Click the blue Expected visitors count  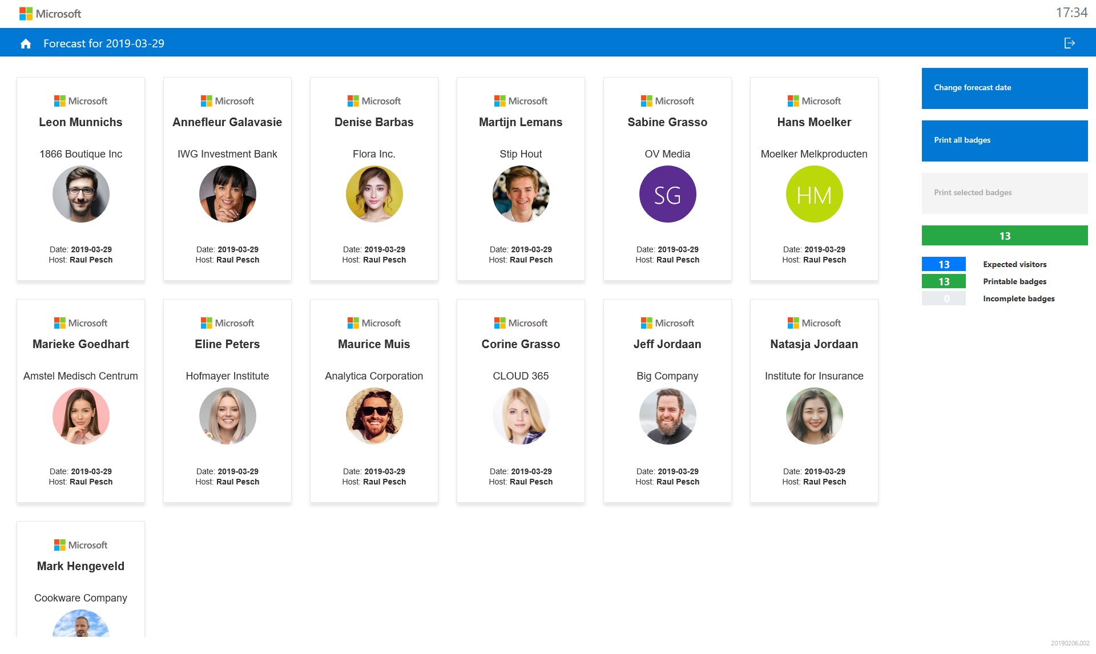(944, 264)
